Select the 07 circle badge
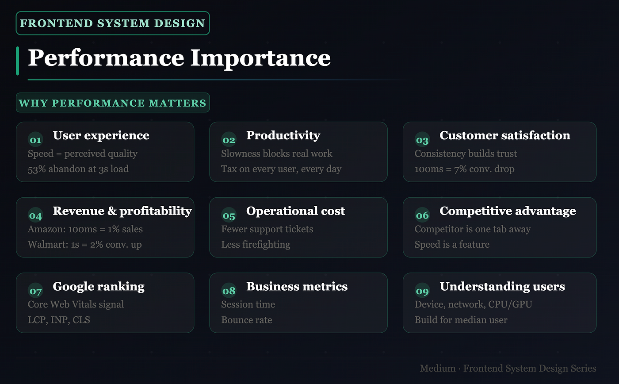 coord(35,291)
